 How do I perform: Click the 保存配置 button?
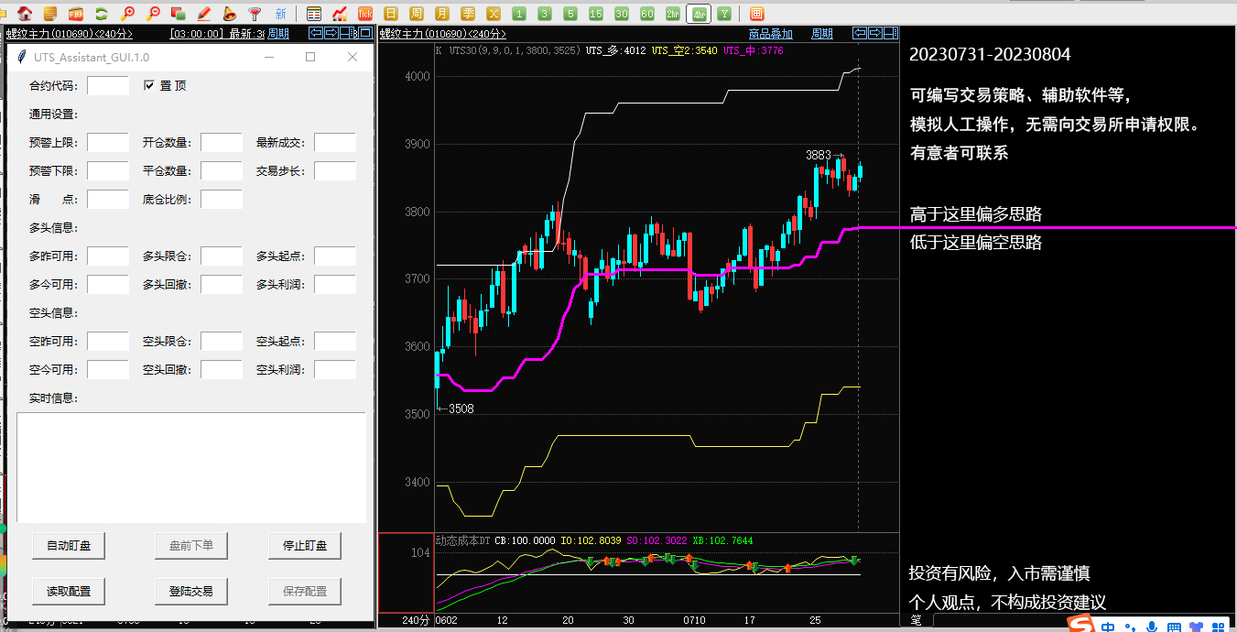305,592
